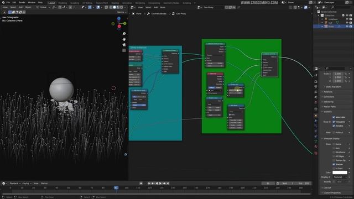Open the Render menu
Image resolution: width=354 pixels, height=199 pixels.
point(22,2)
